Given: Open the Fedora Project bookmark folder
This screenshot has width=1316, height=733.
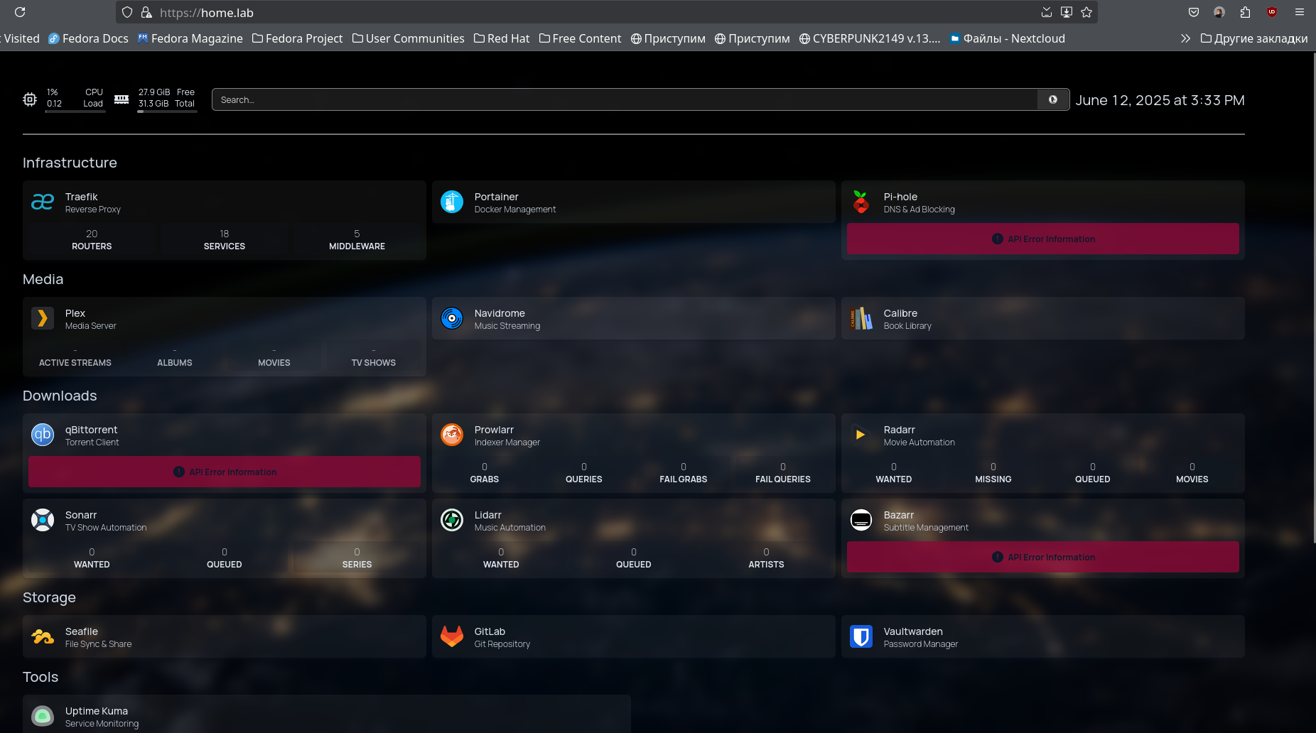Looking at the screenshot, I should (x=297, y=38).
